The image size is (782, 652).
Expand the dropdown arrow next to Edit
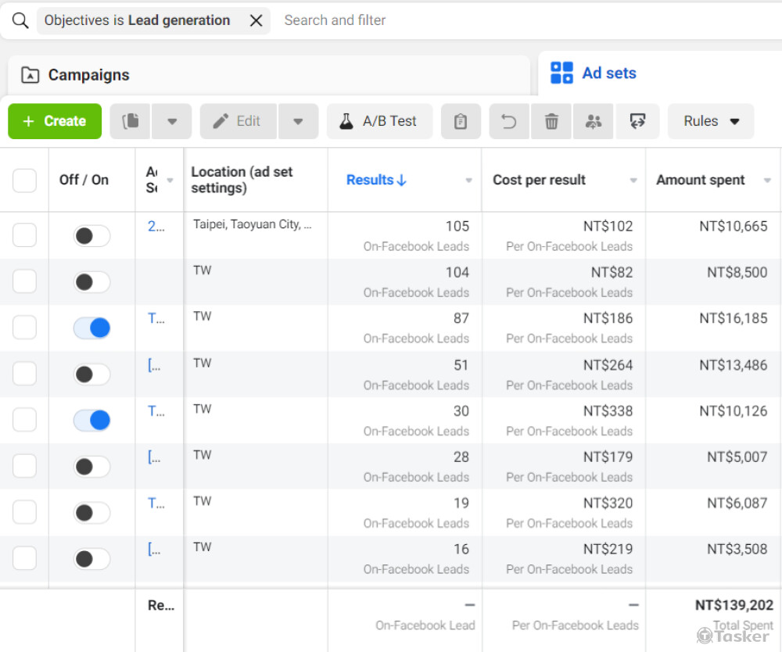(298, 121)
